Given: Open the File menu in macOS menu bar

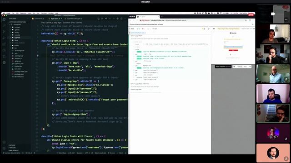Looking at the screenshot, I should 13,13.
